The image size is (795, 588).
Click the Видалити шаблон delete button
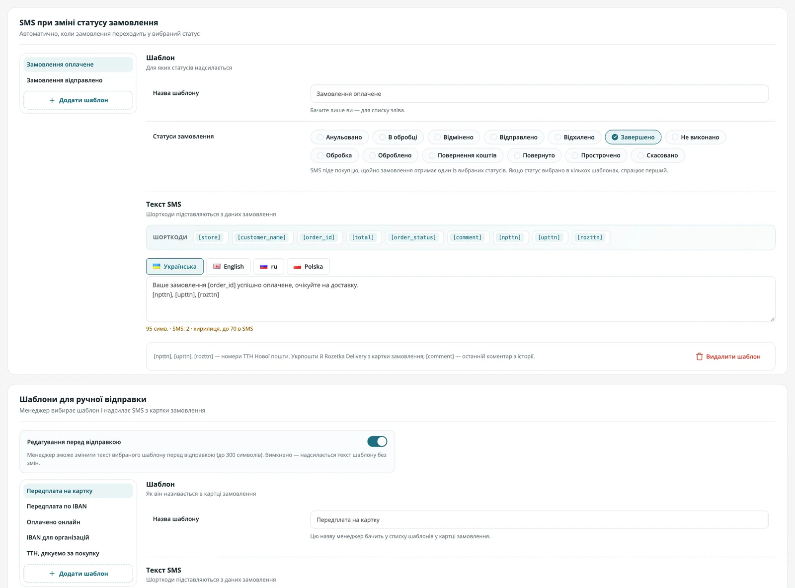click(x=728, y=357)
